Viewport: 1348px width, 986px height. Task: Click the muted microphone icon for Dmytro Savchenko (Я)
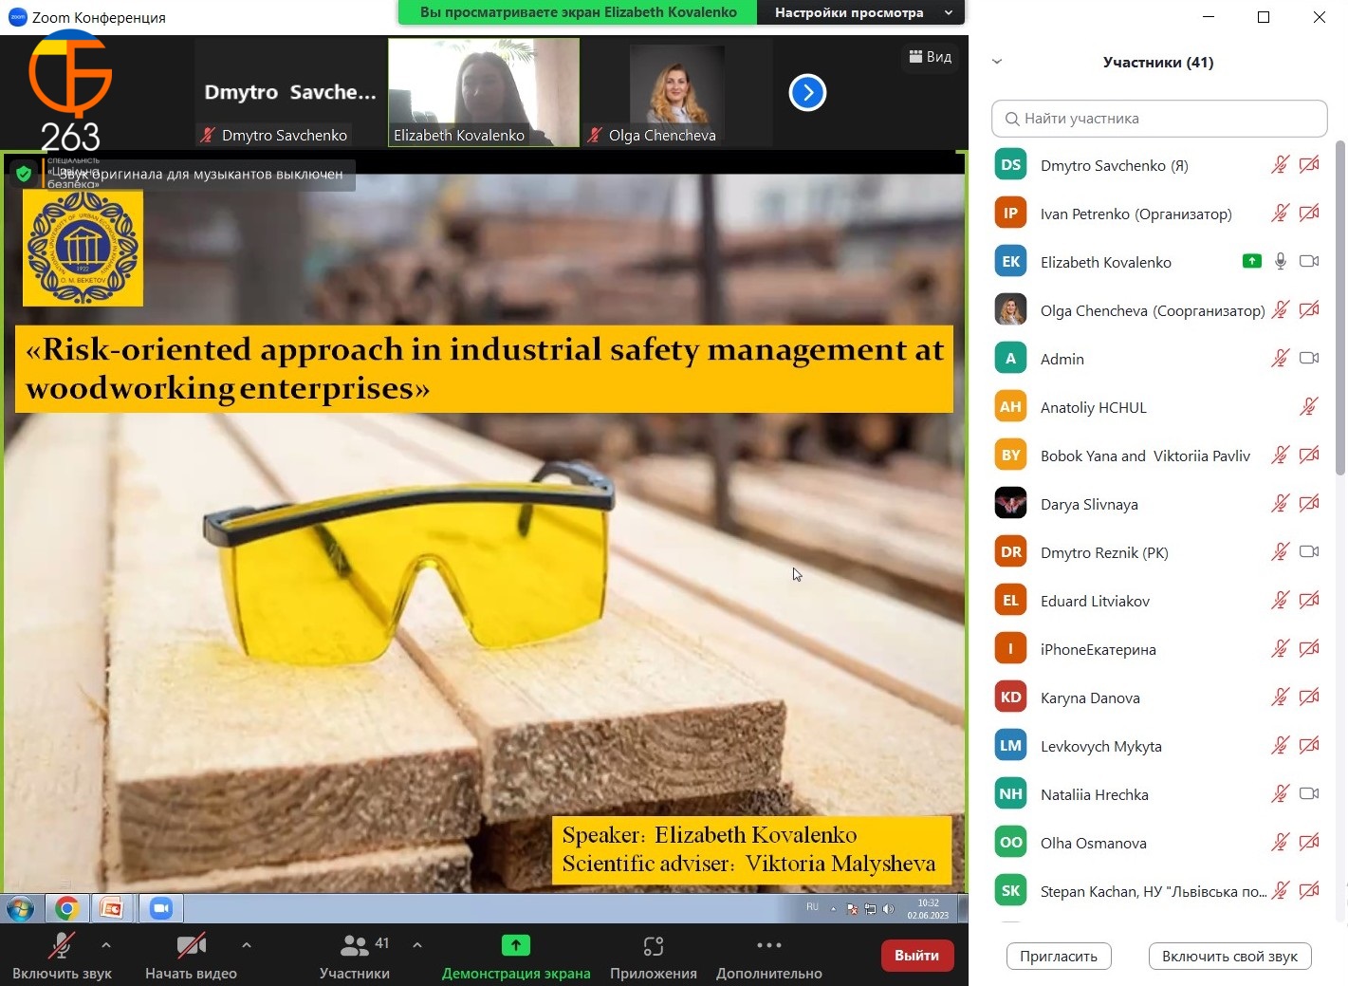click(1280, 165)
